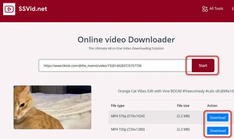Click the SSVid.net play logo icon
This screenshot has width=234, height=139.
pyautogui.click(x=9, y=9)
